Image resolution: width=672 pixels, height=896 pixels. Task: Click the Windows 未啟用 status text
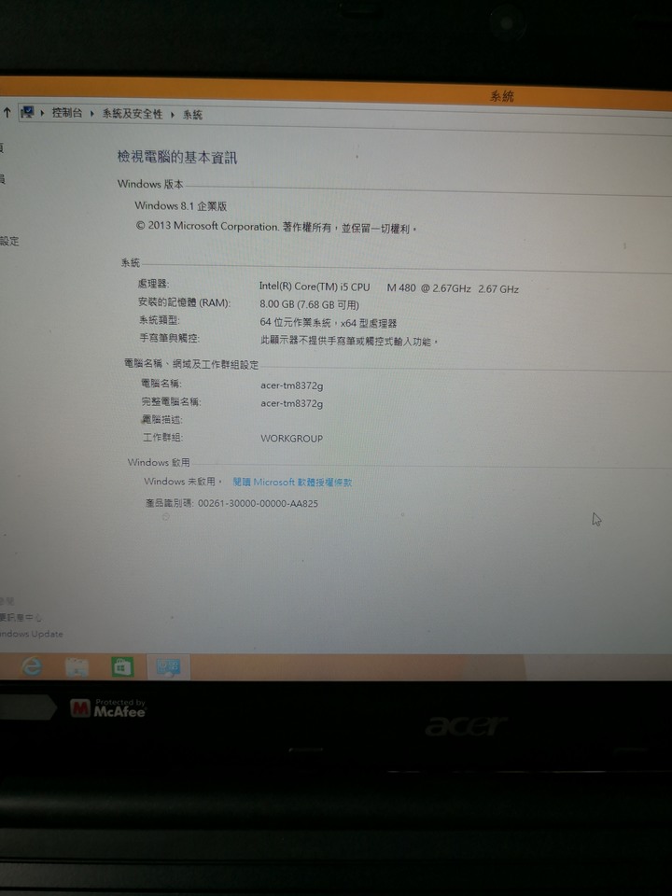[183, 482]
